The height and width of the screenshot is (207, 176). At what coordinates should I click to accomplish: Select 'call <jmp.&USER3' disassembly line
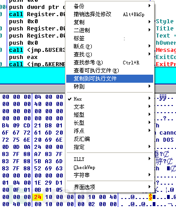37,50
